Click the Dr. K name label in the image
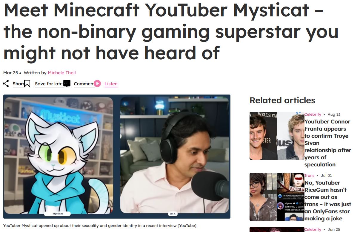The width and height of the screenshot is (357, 232). pyautogui.click(x=173, y=214)
